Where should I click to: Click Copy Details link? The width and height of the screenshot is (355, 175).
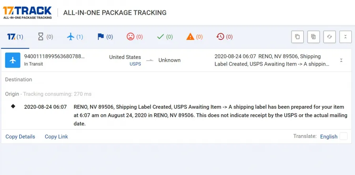coord(20,137)
